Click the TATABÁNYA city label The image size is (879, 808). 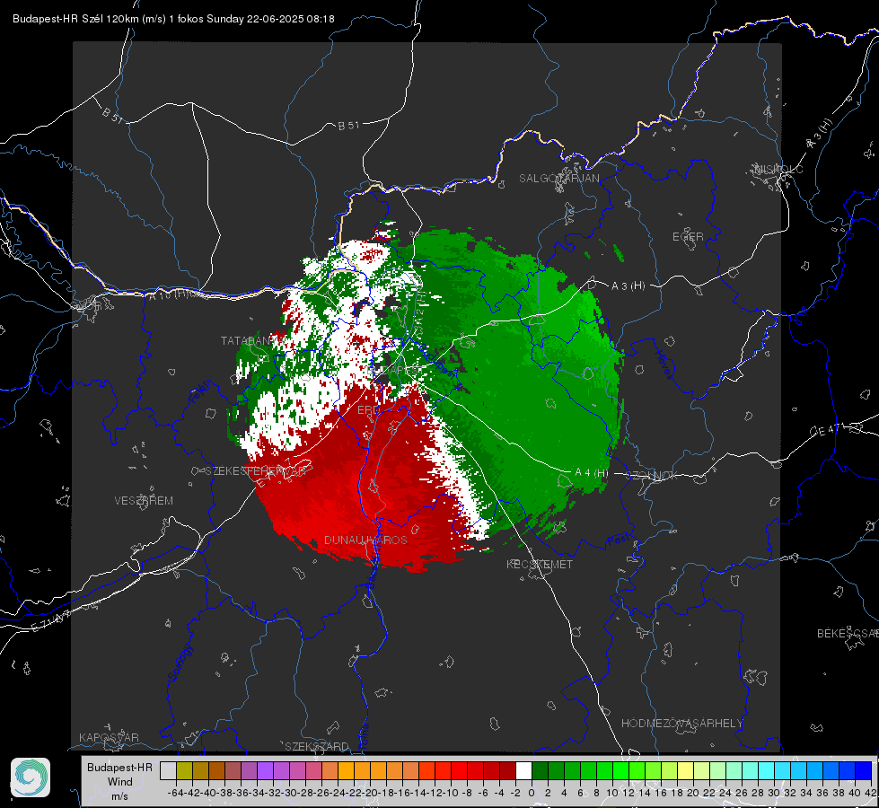coord(252,340)
